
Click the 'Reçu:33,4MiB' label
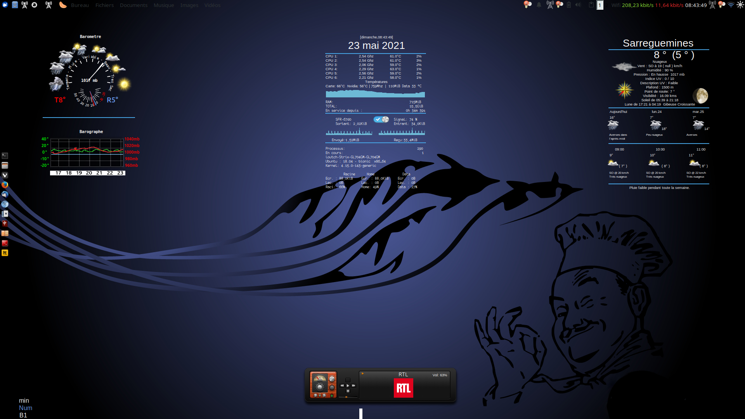pos(405,140)
